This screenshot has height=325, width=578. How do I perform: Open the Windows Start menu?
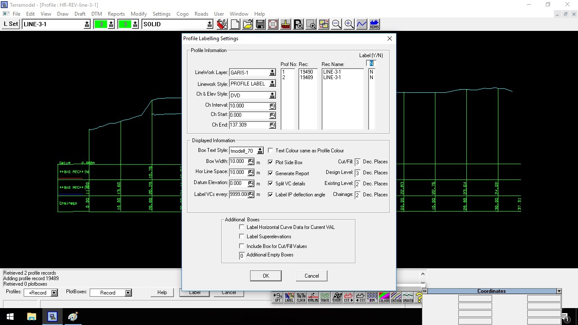pyautogui.click(x=10, y=317)
